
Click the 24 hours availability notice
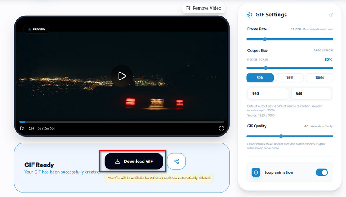159,178
